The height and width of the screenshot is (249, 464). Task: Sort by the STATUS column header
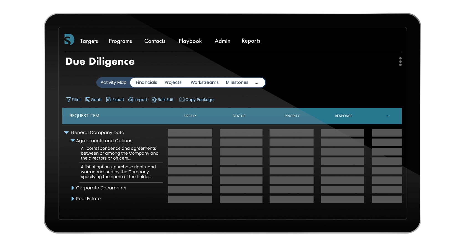pos(239,116)
